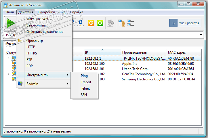The height and width of the screenshot is (138, 208).
Task: Click the orange power shutdown icon
Action: point(91,23)
